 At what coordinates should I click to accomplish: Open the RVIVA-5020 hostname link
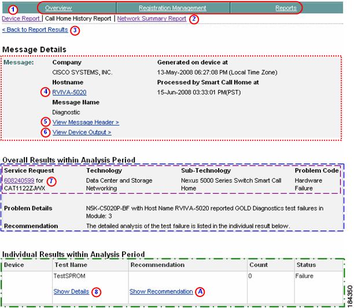click(69, 92)
